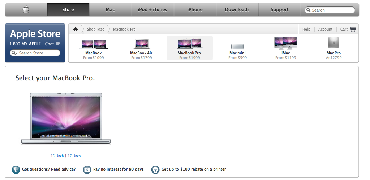Select the Mac mini product image
This screenshot has width=370, height=180.
point(237,46)
